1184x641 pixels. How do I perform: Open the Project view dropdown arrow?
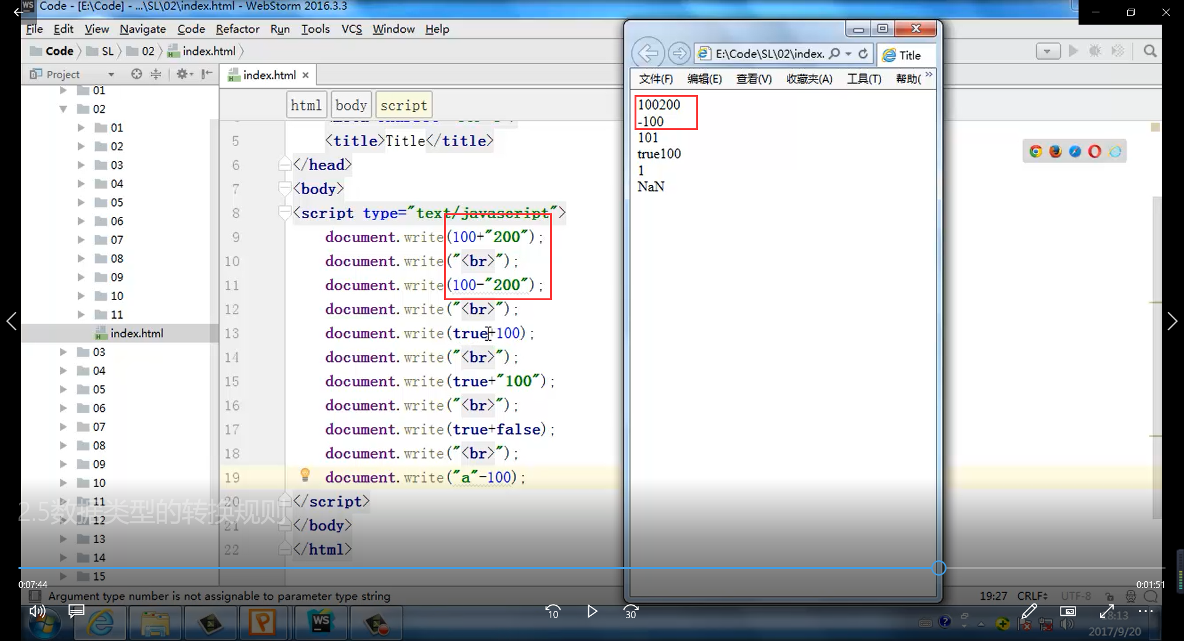(x=111, y=75)
